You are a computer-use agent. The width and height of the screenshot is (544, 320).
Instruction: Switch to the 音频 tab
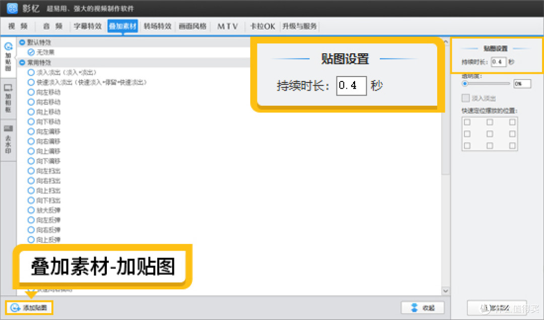53,26
